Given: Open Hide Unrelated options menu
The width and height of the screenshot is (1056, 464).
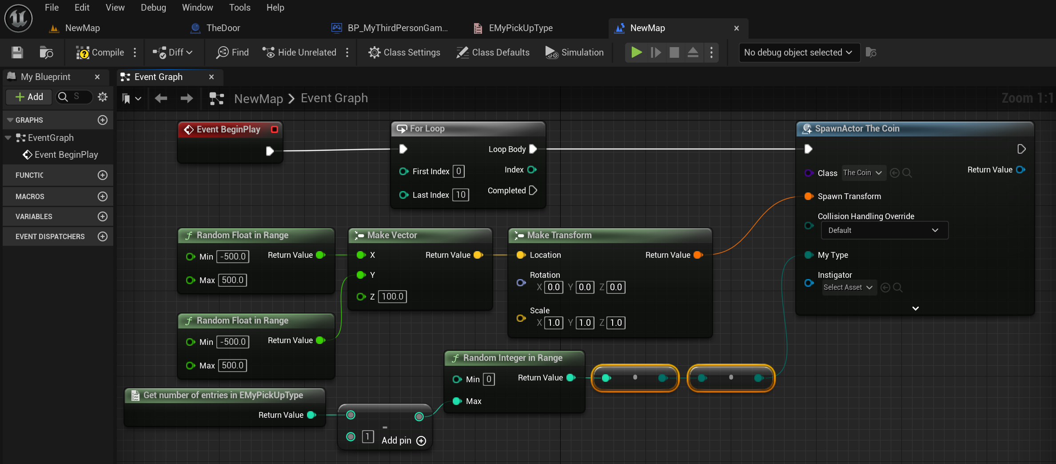Looking at the screenshot, I should (347, 52).
